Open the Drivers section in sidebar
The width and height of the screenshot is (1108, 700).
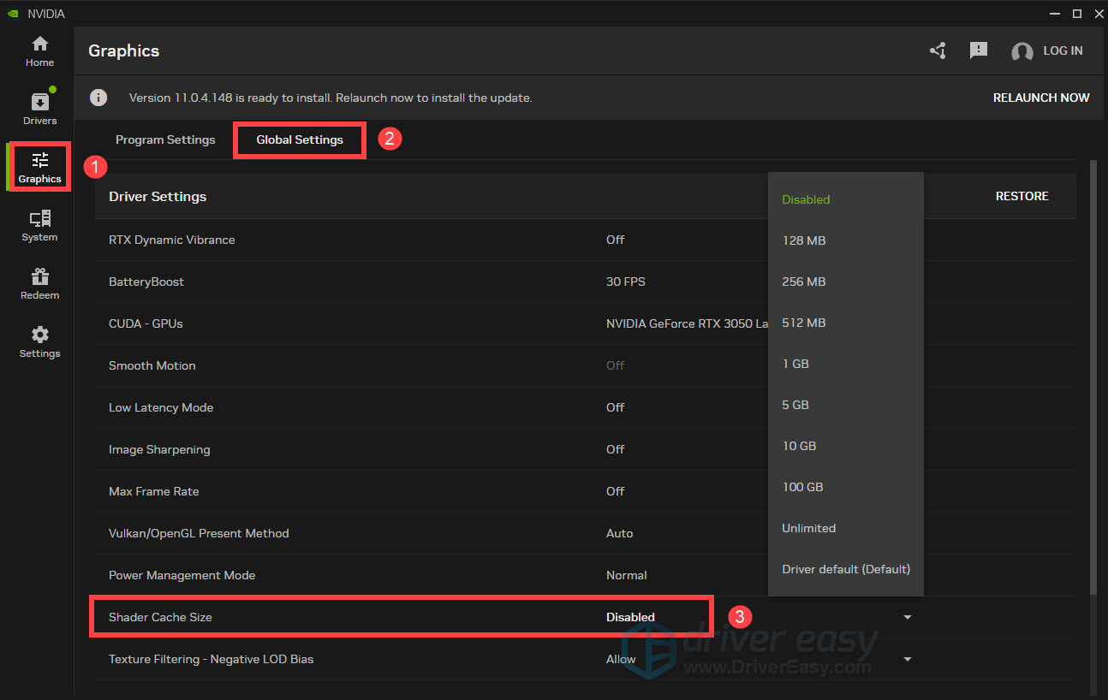click(39, 110)
